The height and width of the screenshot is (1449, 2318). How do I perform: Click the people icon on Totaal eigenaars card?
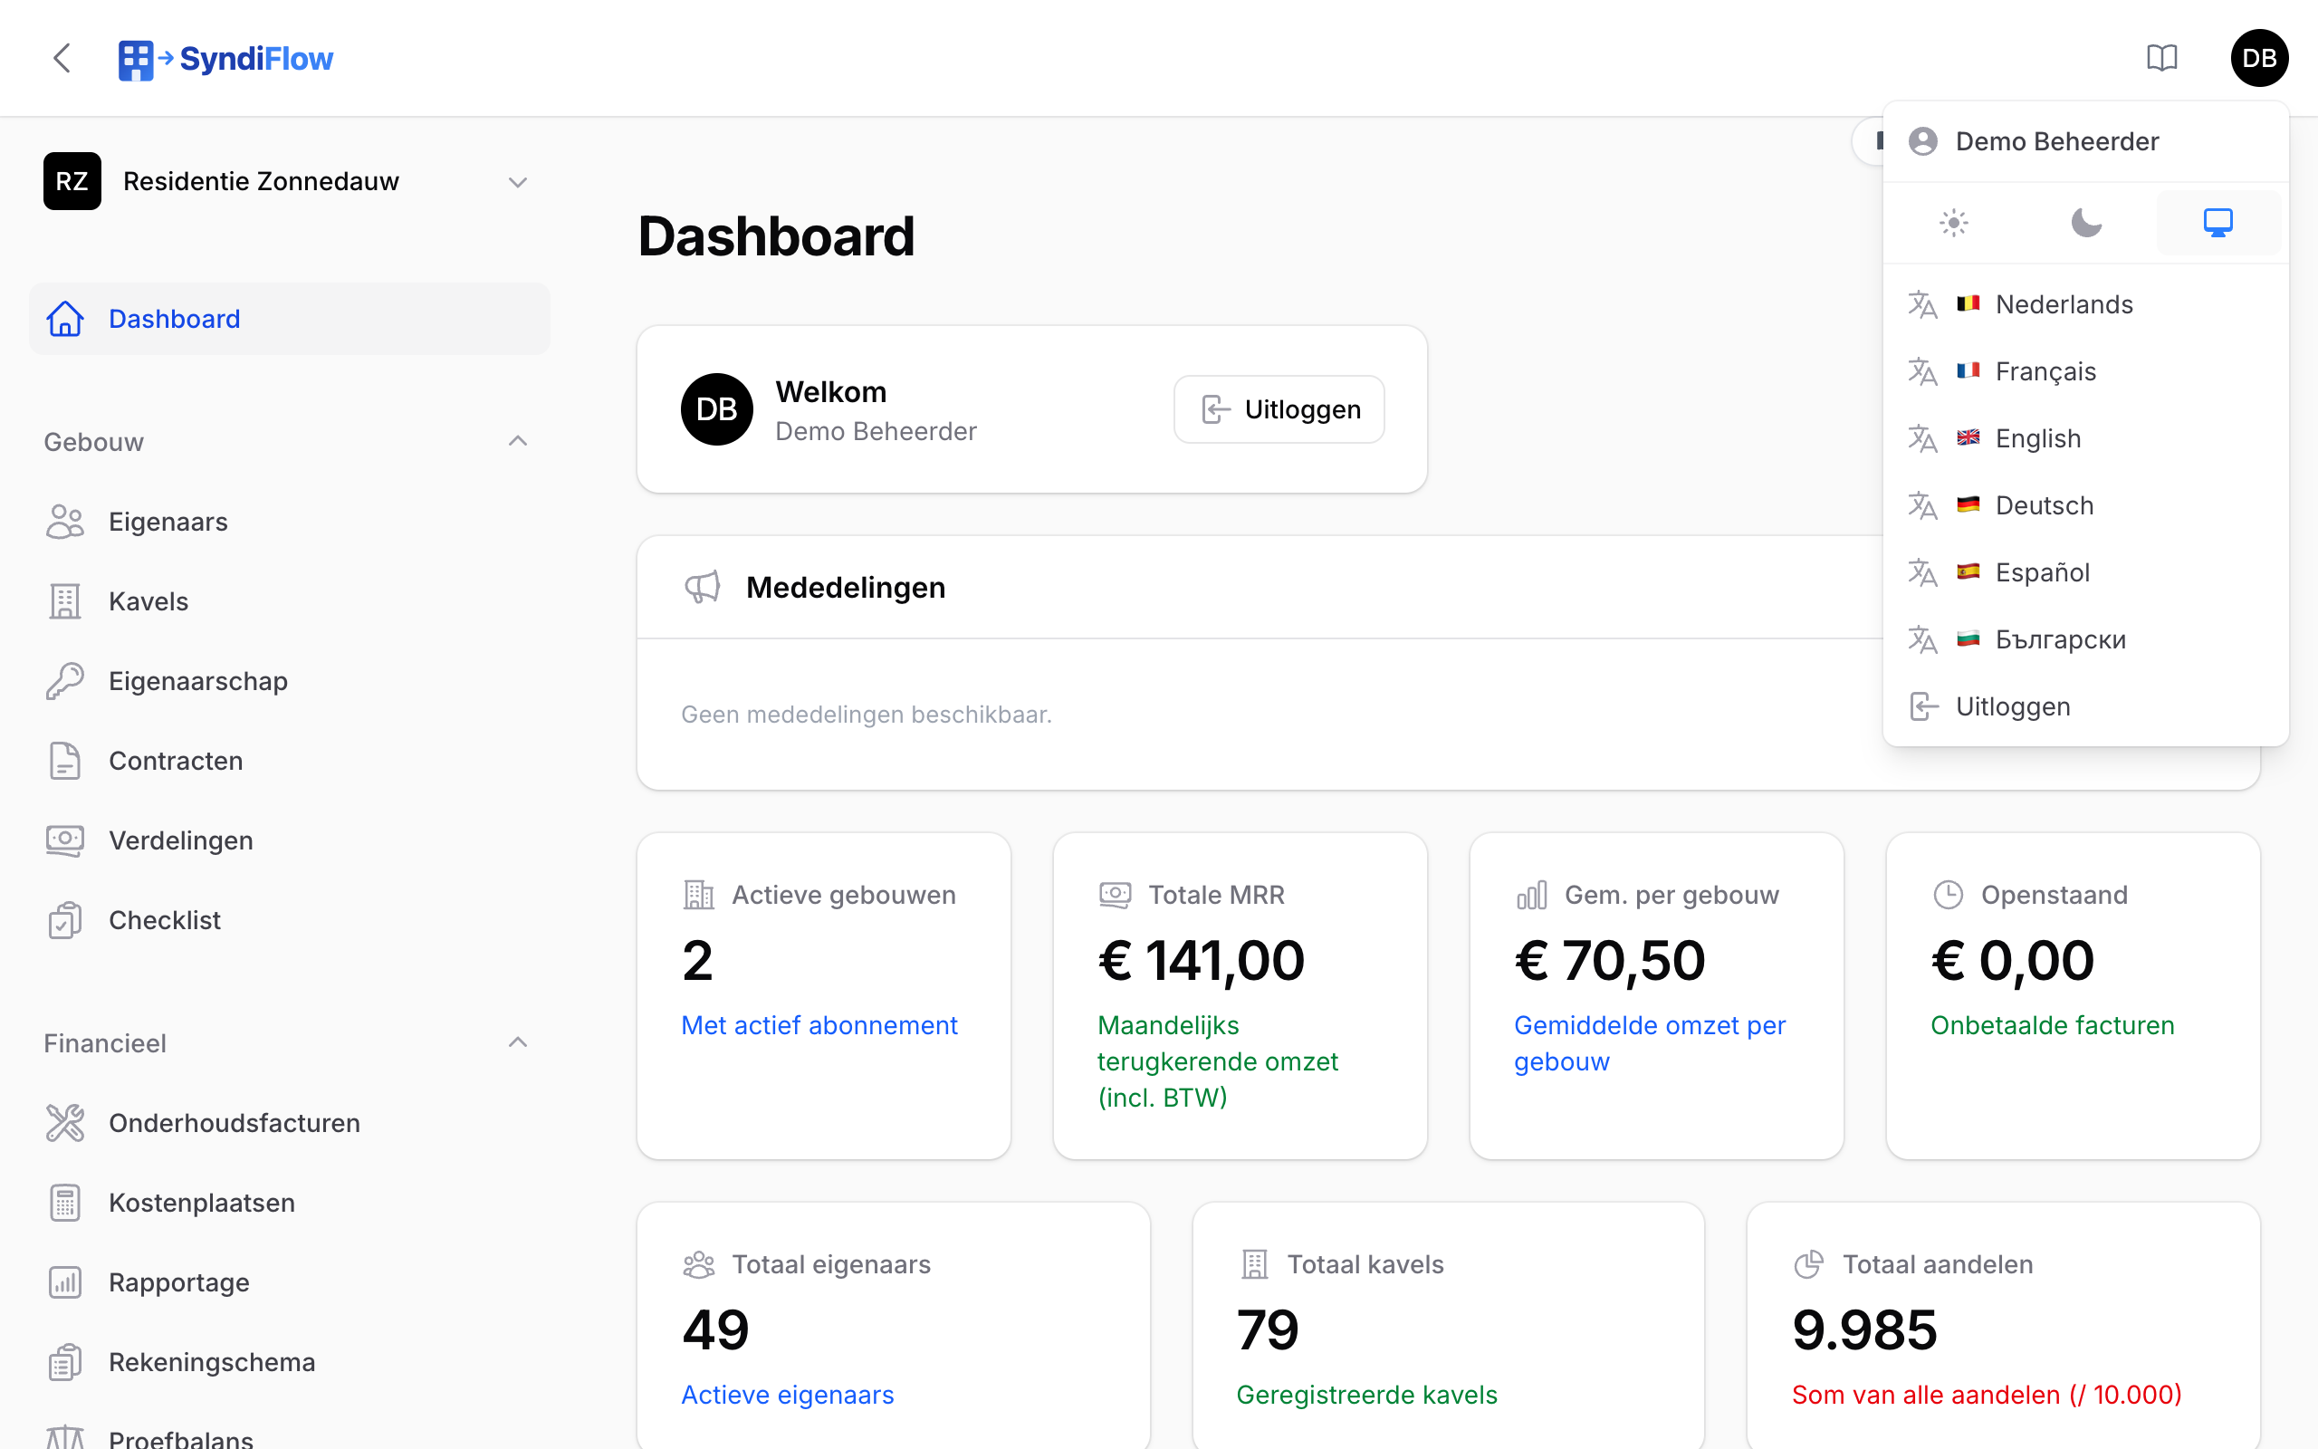(699, 1265)
